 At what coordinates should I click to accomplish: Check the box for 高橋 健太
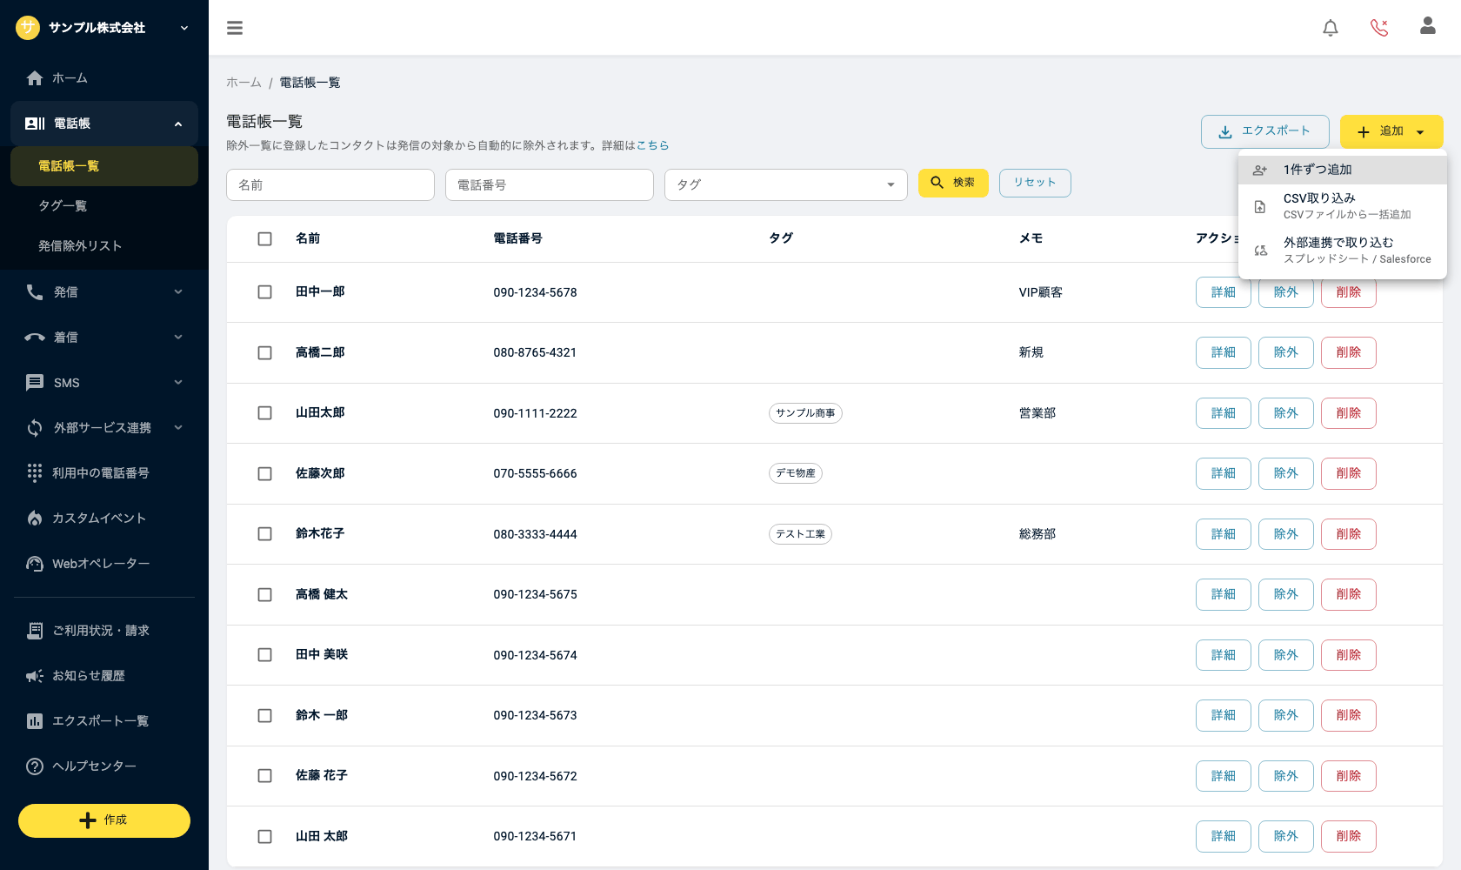point(265,595)
